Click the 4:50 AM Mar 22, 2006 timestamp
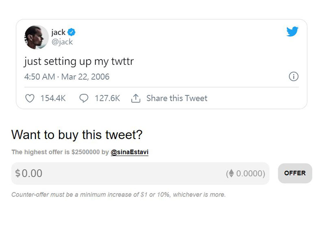 67,77
